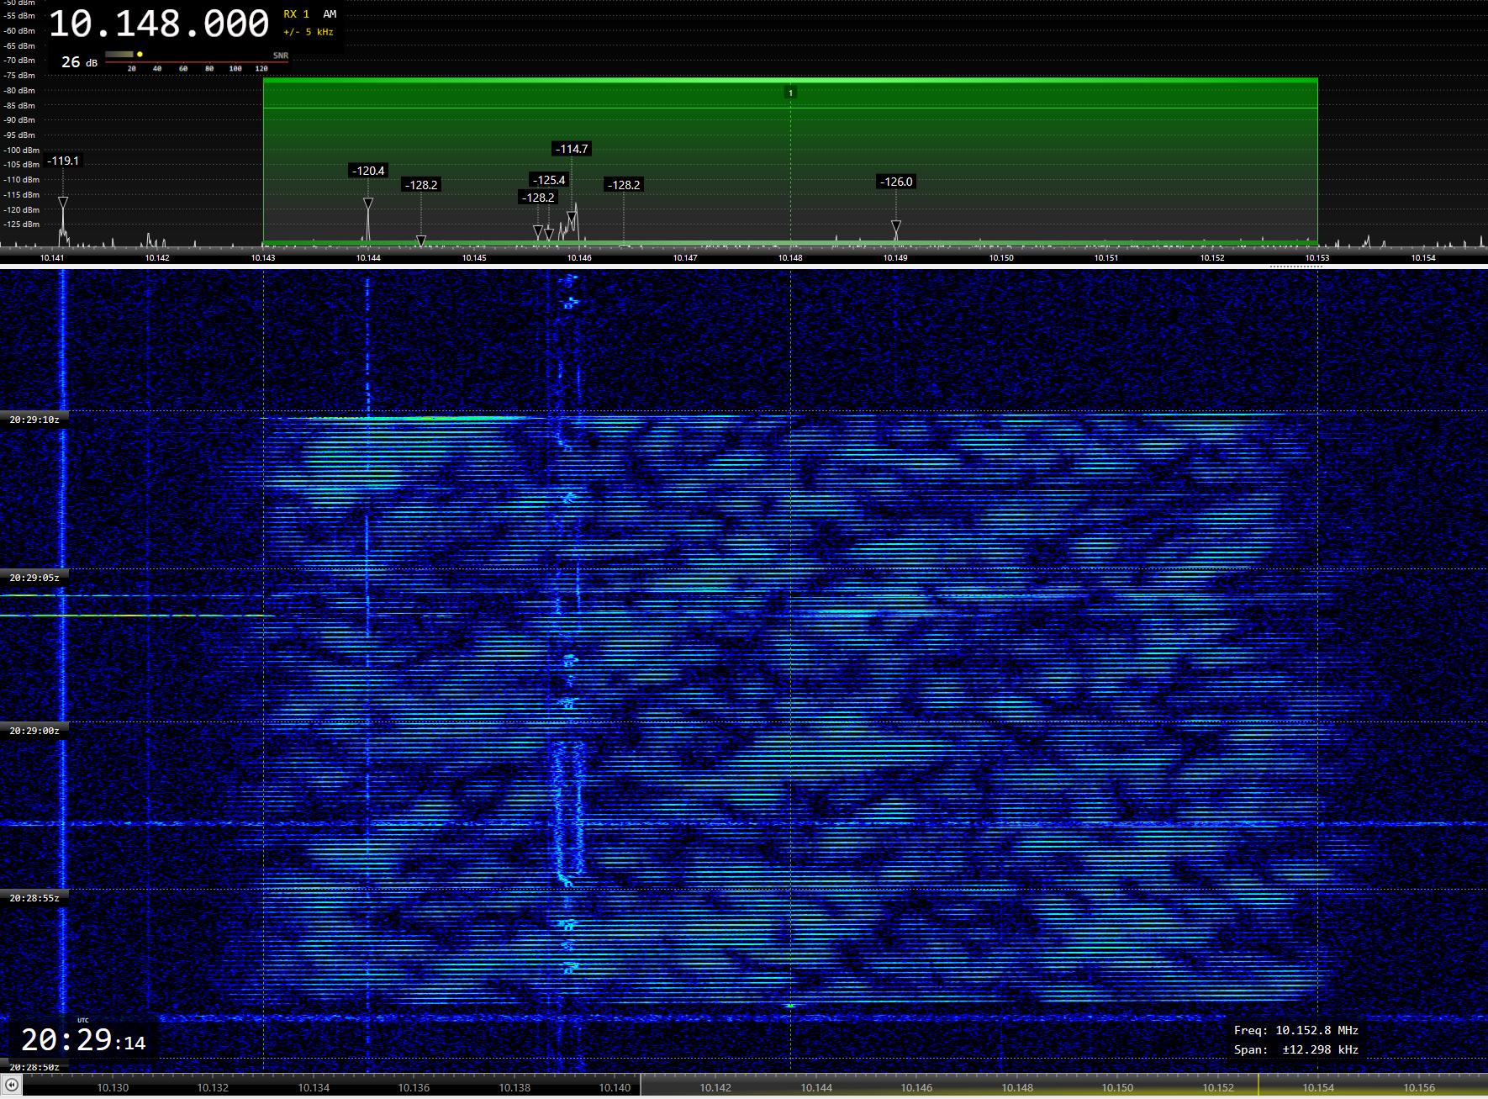This screenshot has width=1488, height=1099.
Task: Click the RX 1 receiver label
Action: [296, 14]
